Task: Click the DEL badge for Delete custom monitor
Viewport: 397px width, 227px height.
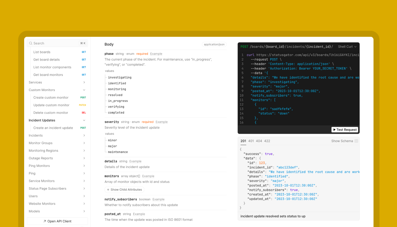Action: (84, 113)
